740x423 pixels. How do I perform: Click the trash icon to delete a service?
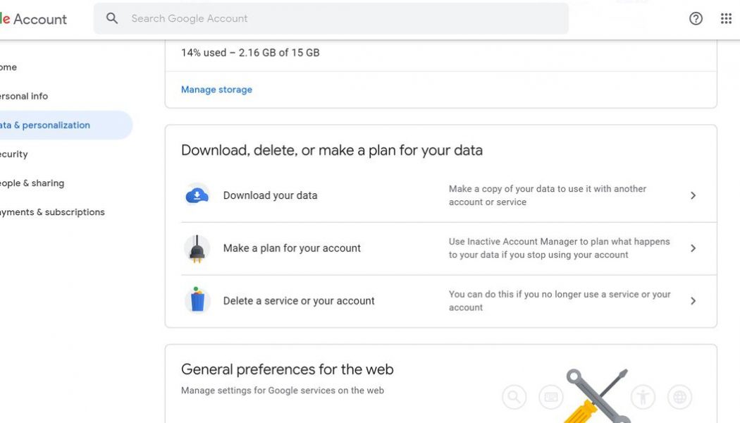(x=197, y=300)
